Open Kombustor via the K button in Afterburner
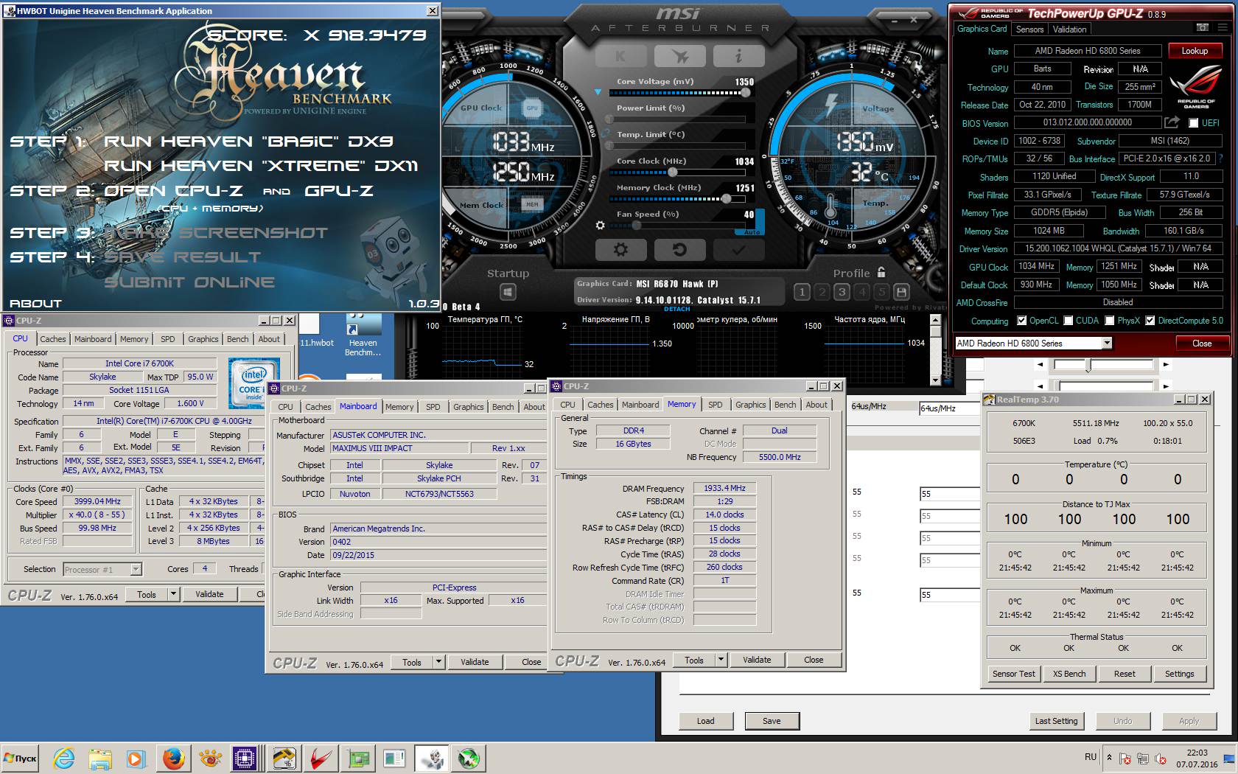The height and width of the screenshot is (774, 1238). click(621, 56)
